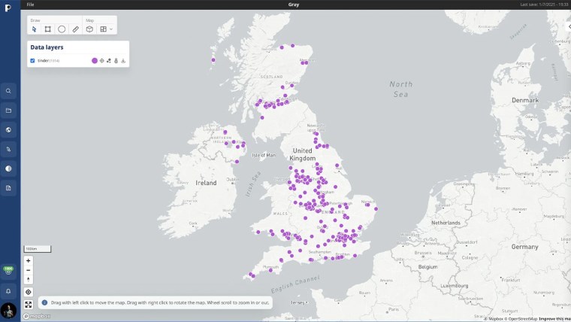Open the search sidebar icon
This screenshot has height=322, width=571.
click(x=8, y=91)
